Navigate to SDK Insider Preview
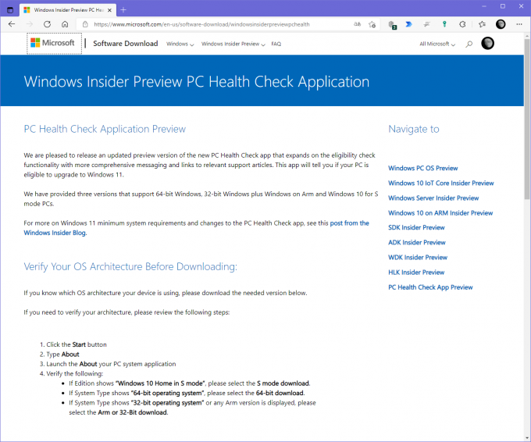This screenshot has width=531, height=442. pos(416,227)
